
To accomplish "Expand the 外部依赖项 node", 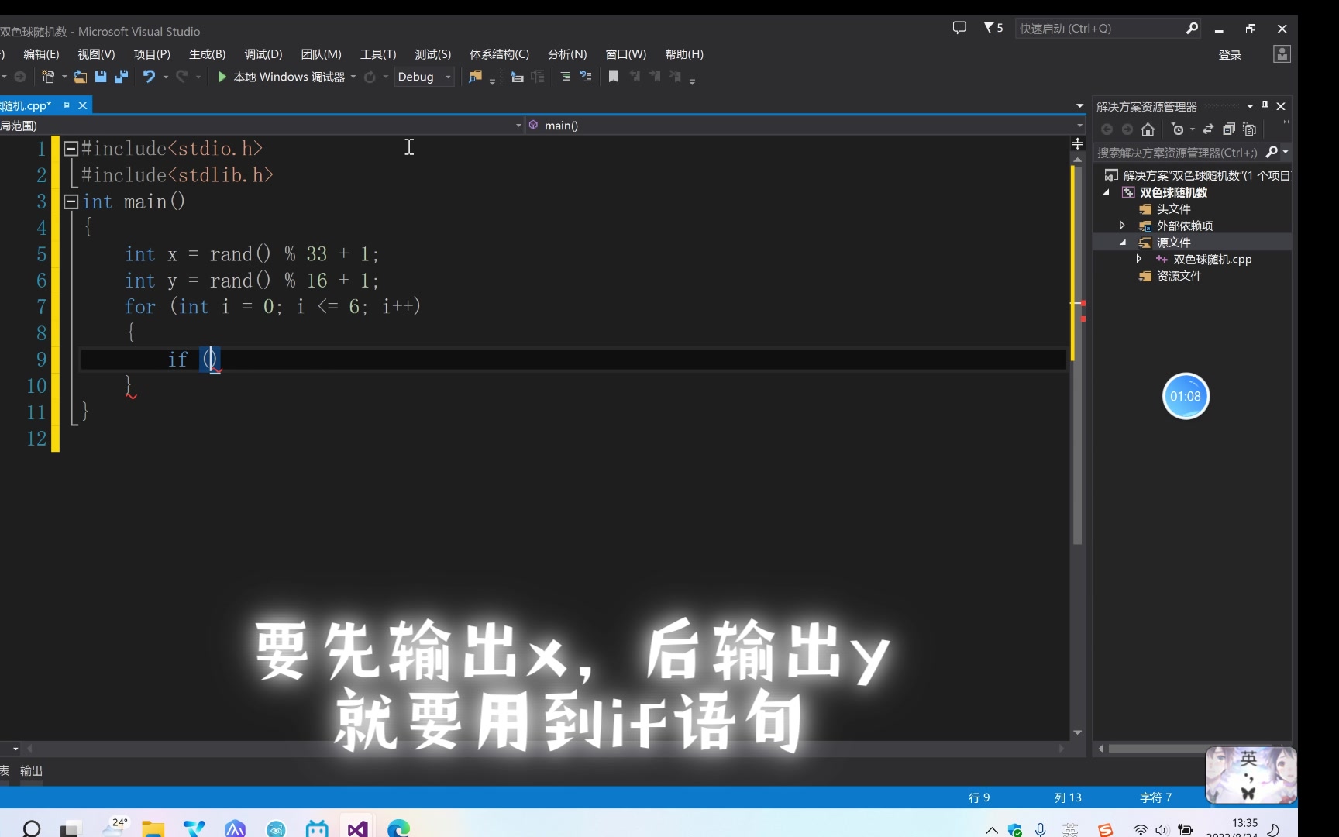I will (x=1122, y=225).
